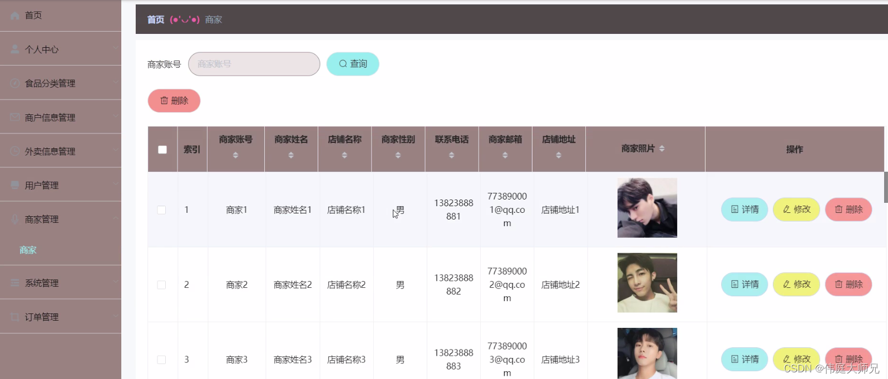Click the envelope icon beside 商户信息管理

15,117
